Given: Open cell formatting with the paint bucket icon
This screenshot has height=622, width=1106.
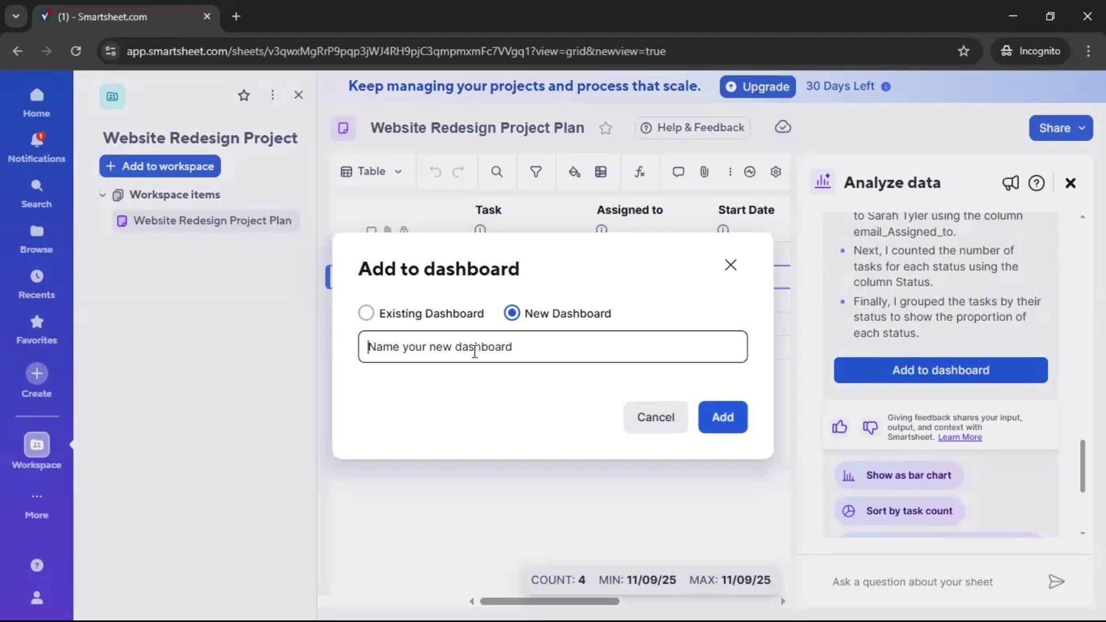Looking at the screenshot, I should coord(575,172).
